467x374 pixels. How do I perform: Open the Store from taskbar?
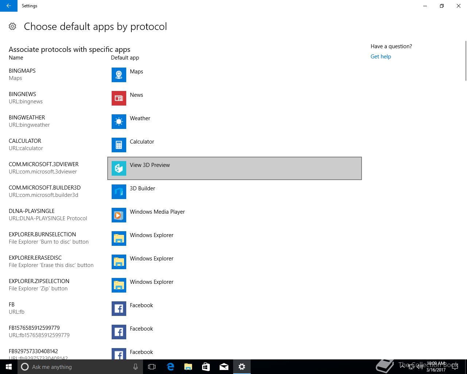[x=206, y=367]
